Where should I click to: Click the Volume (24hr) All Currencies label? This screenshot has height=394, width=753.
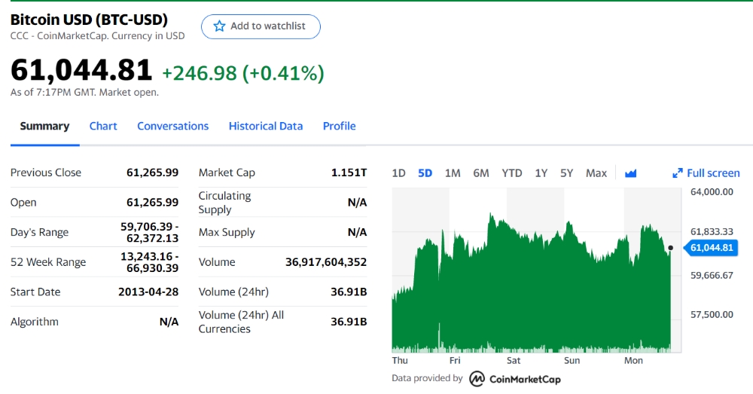(241, 322)
